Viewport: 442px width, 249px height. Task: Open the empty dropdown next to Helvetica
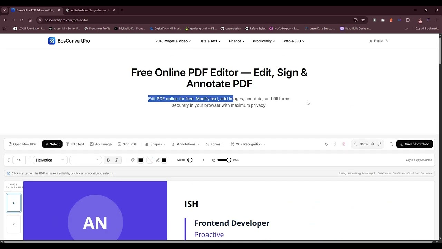pos(85,160)
